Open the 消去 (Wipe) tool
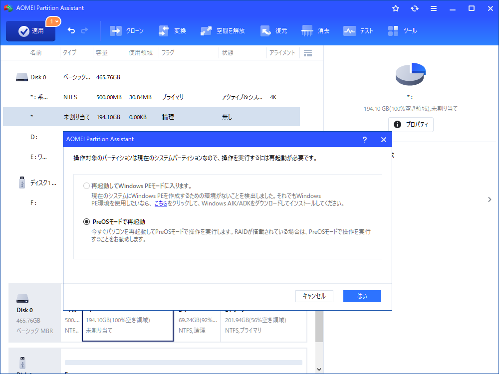Image resolution: width=499 pixels, height=374 pixels. [315, 31]
